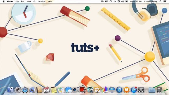Open FaceTime camera icon in Dock

pyautogui.click(x=76, y=90)
